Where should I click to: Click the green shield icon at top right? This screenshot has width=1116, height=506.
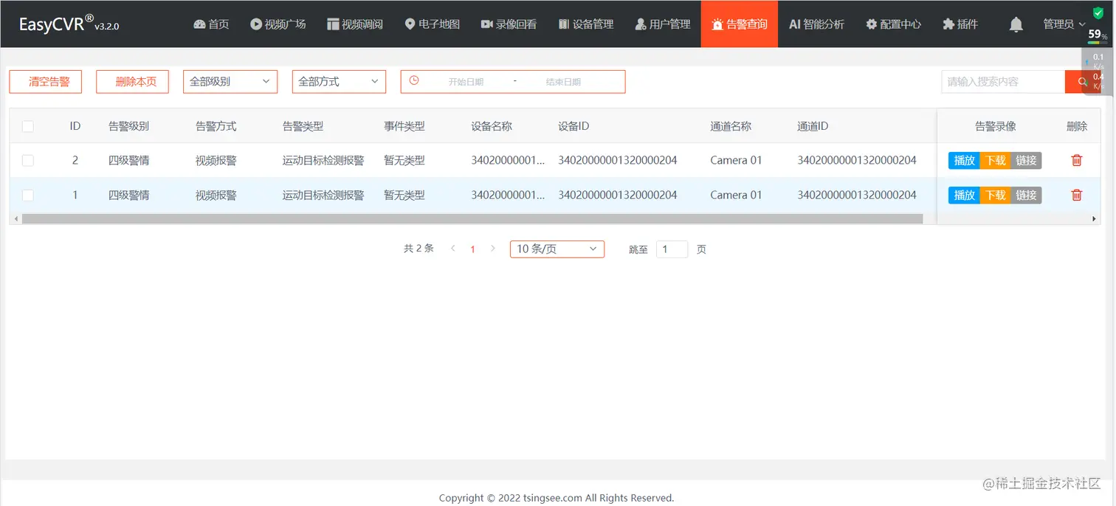click(x=1098, y=13)
